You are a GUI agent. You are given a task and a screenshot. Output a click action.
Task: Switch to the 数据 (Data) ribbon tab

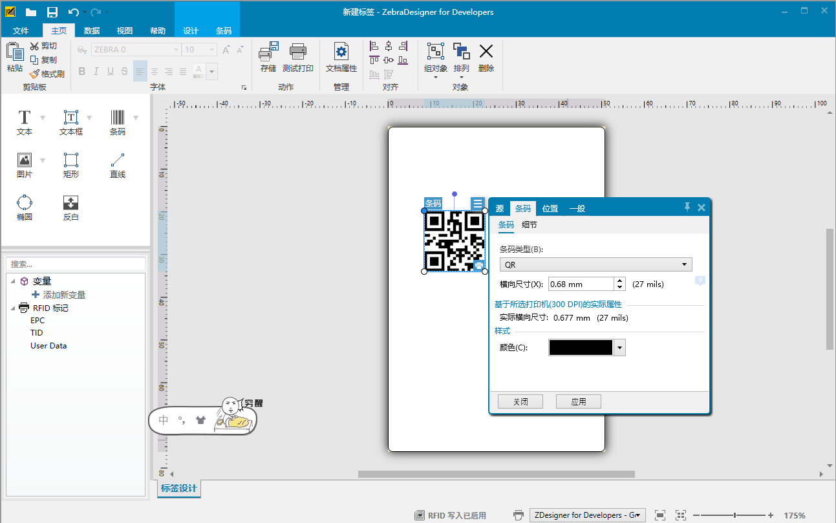click(x=92, y=30)
